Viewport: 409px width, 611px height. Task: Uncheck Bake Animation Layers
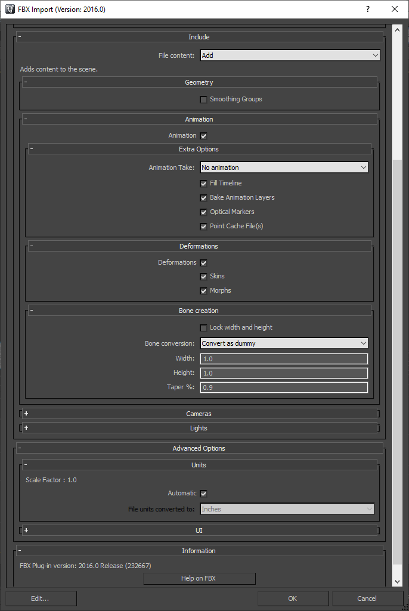[x=203, y=197]
